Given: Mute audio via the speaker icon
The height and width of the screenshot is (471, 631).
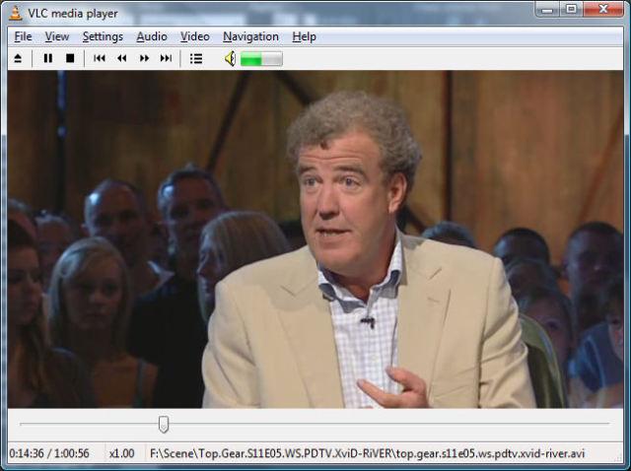Looking at the screenshot, I should click(230, 59).
